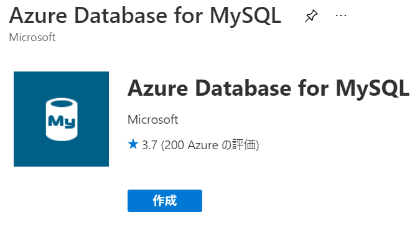Pin Azure Database for MySQL to dashboard
The width and height of the screenshot is (420, 230).
click(x=311, y=16)
